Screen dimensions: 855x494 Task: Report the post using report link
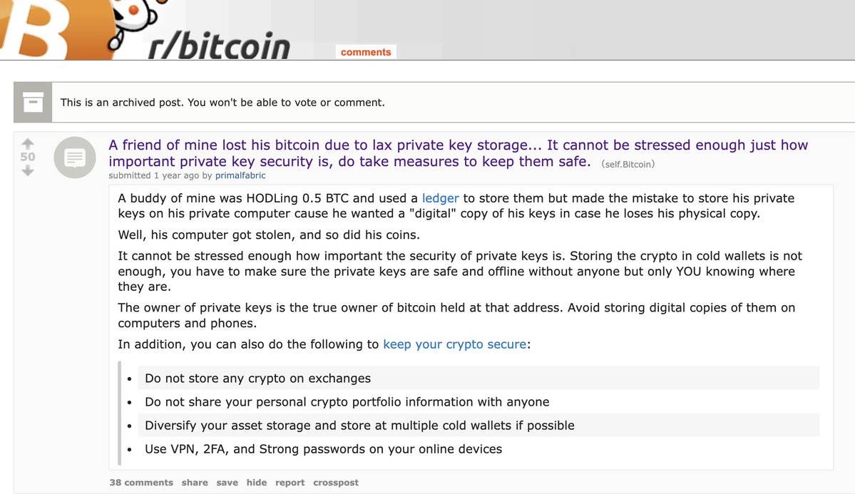pyautogui.click(x=290, y=483)
